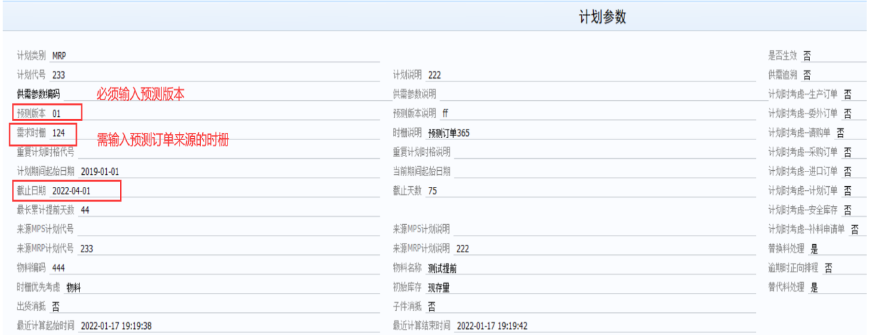Image resolution: width=874 pixels, height=335 pixels.
Task: Toggle the 供需追溯 value
Action: (x=827, y=75)
